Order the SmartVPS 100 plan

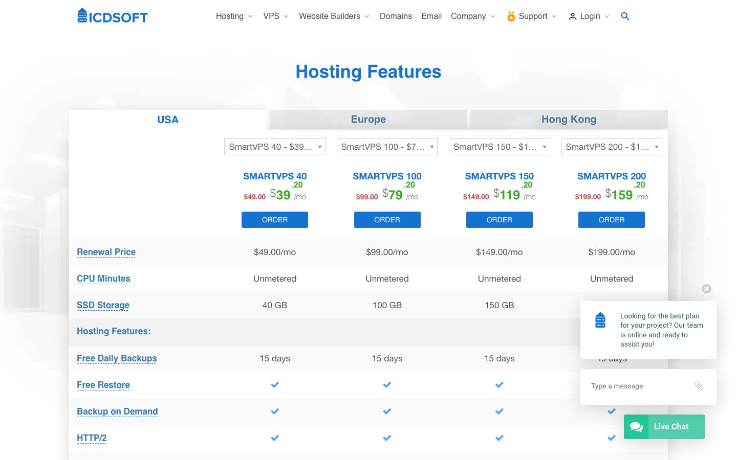click(x=387, y=220)
